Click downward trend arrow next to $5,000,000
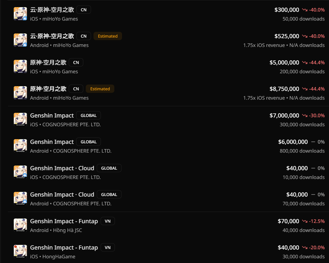 coord(305,63)
